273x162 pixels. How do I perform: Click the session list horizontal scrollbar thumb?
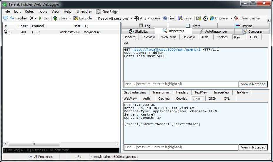tap(34, 144)
